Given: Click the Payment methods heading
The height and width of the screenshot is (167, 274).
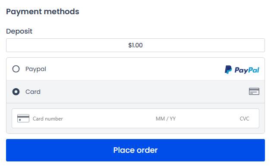Looking at the screenshot, I should pyautogui.click(x=43, y=12).
